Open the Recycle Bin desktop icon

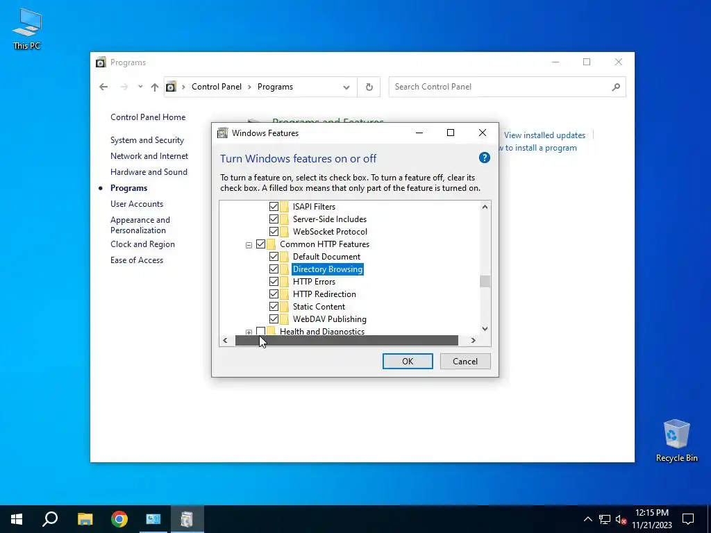click(x=676, y=441)
